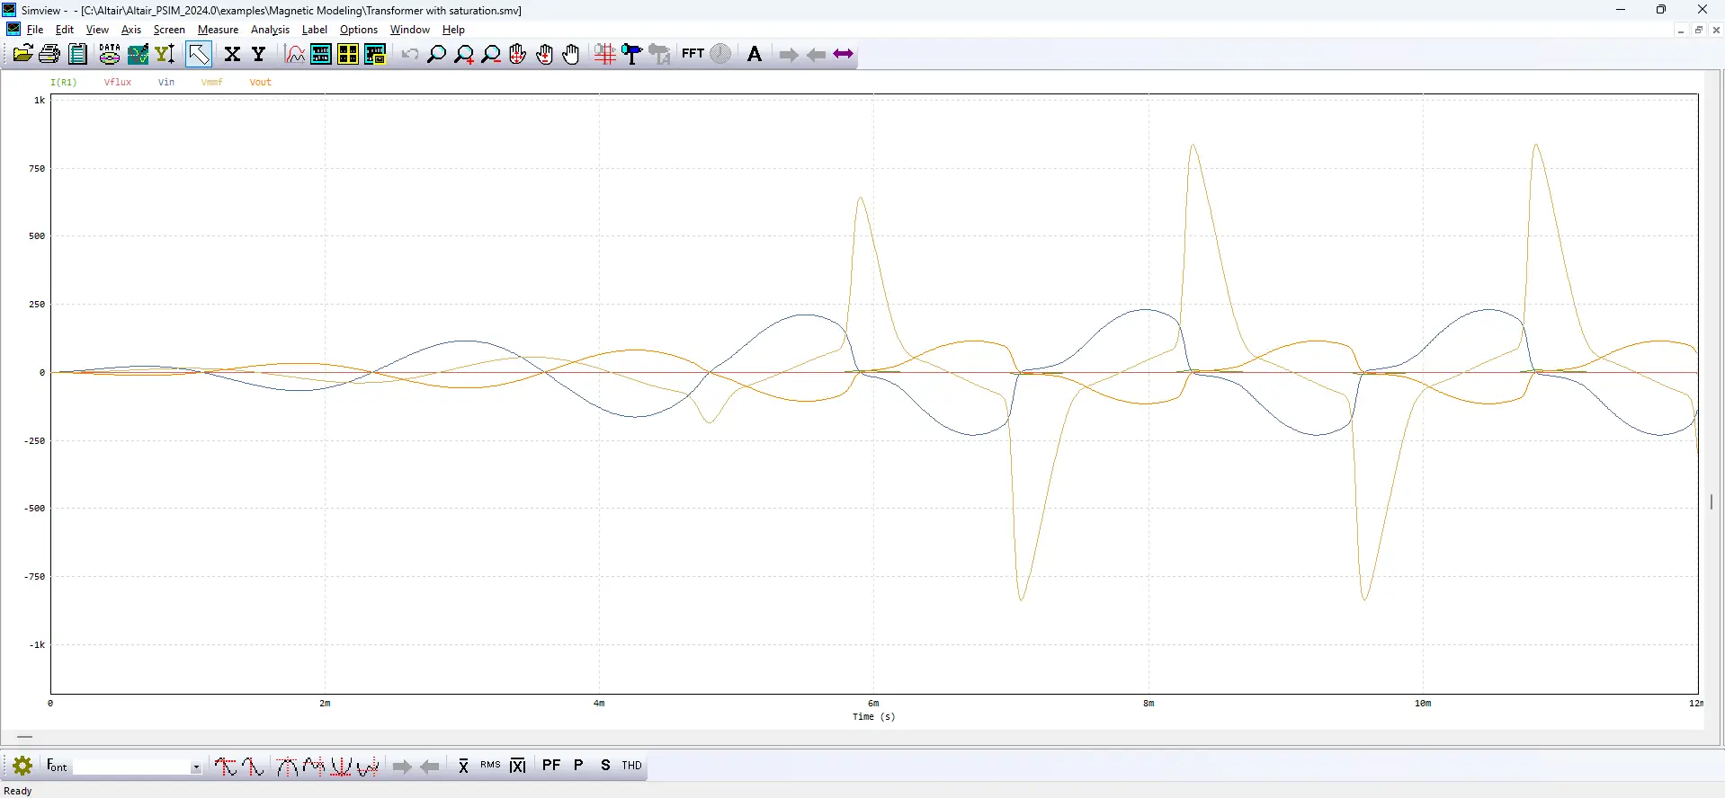Image resolution: width=1725 pixels, height=798 pixels.
Task: Click the Print toolbar icon
Action: click(49, 54)
